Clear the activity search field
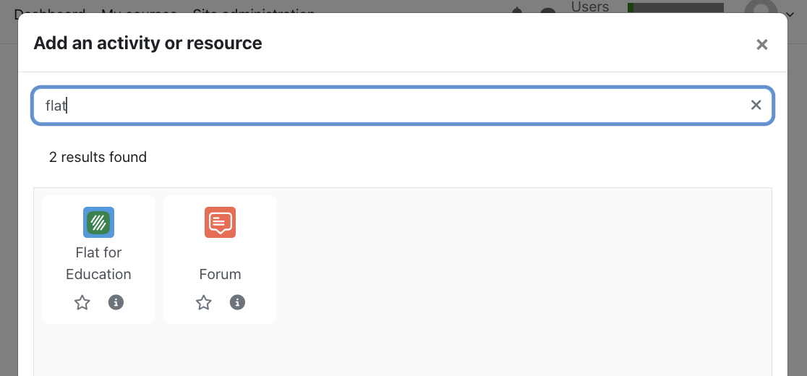The image size is (807, 376). (756, 106)
